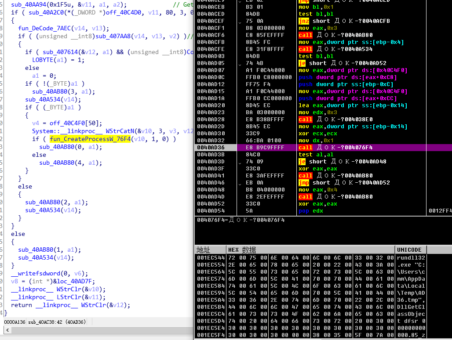
Task: Click opcode bytes E8 B9C9FFFF
Action: (x=265, y=148)
